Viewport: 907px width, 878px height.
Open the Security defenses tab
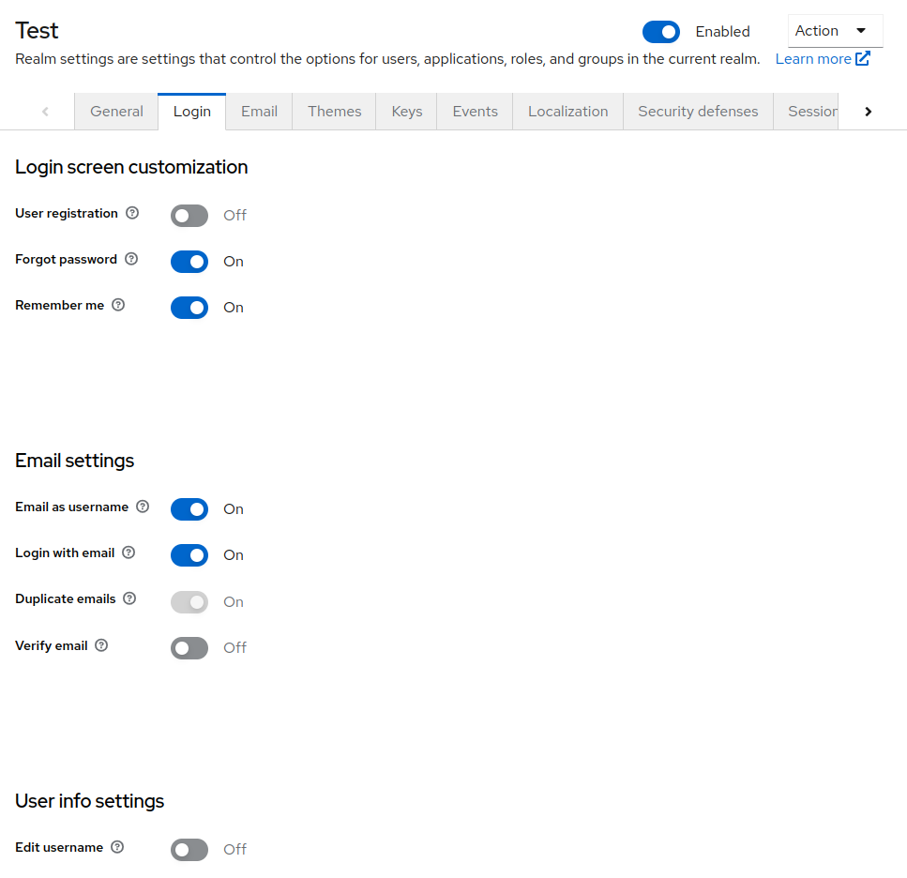coord(697,111)
